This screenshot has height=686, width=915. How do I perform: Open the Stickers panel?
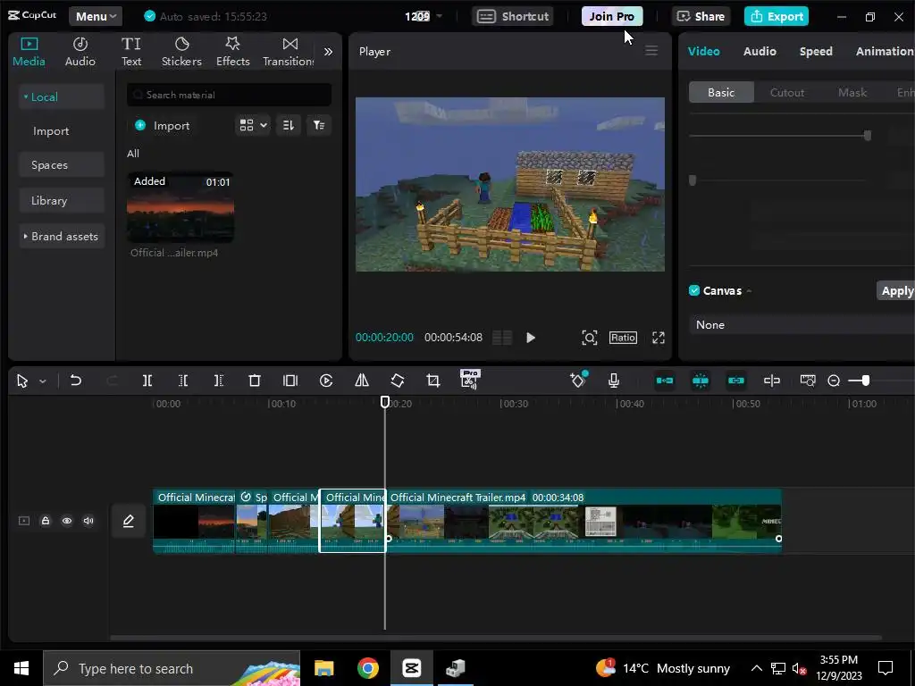(x=181, y=51)
